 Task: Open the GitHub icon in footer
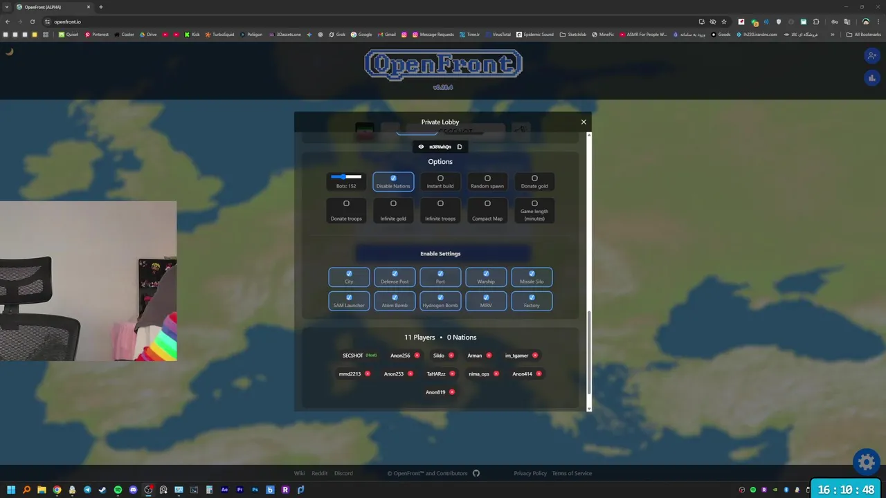pos(476,473)
